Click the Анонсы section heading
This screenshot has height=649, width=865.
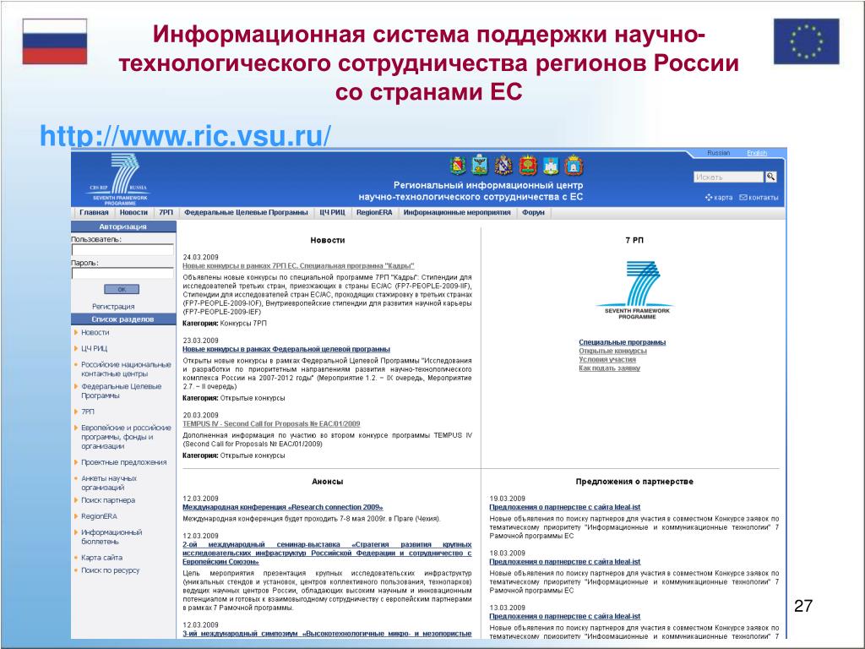[x=327, y=481]
